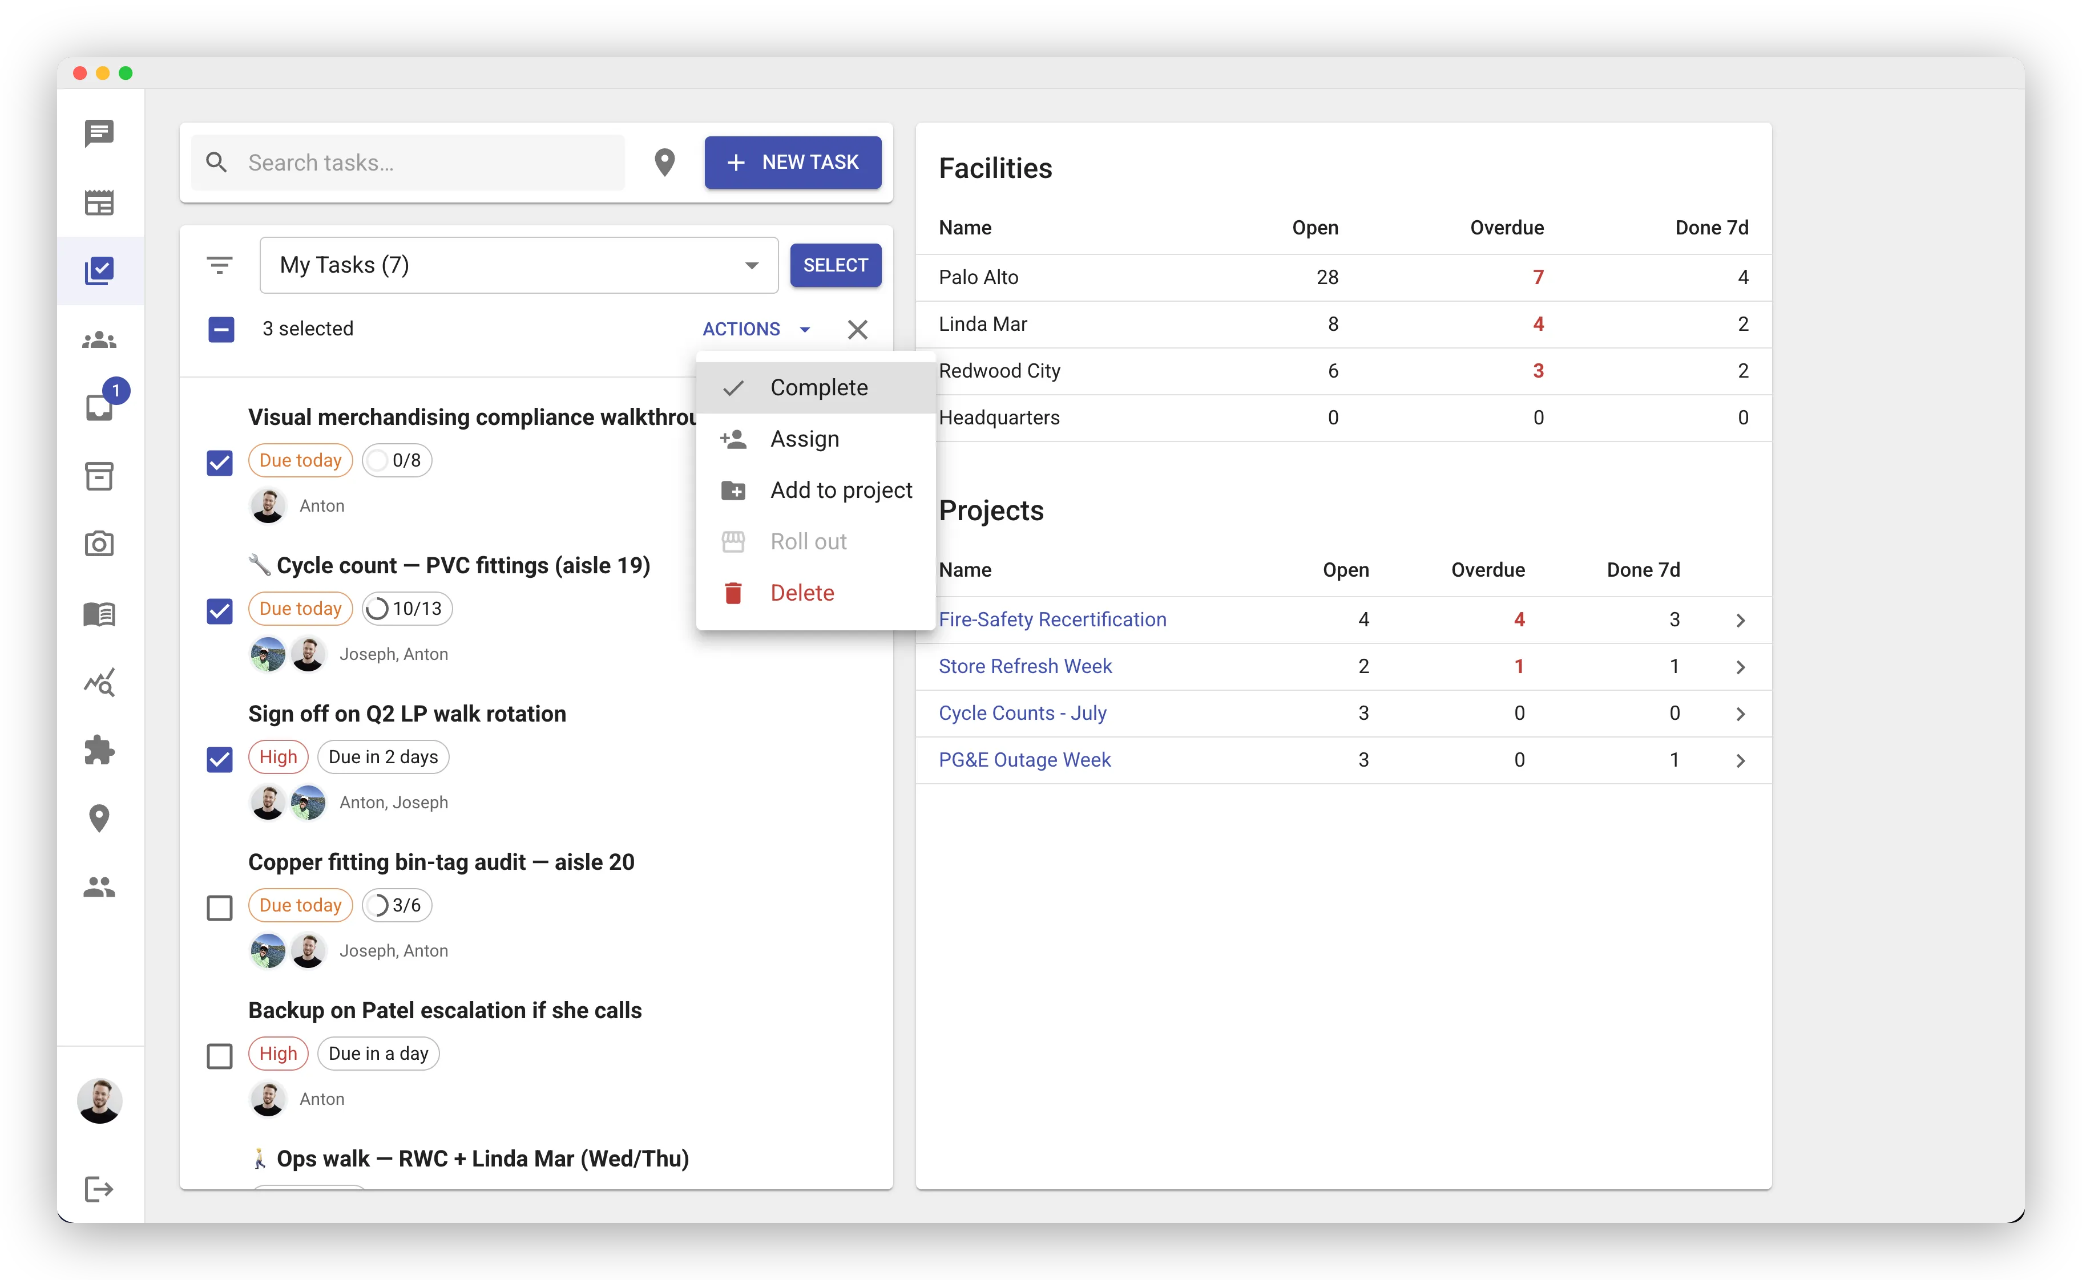Open the archive box sidebar icon
The height and width of the screenshot is (1280, 2082).
[99, 477]
